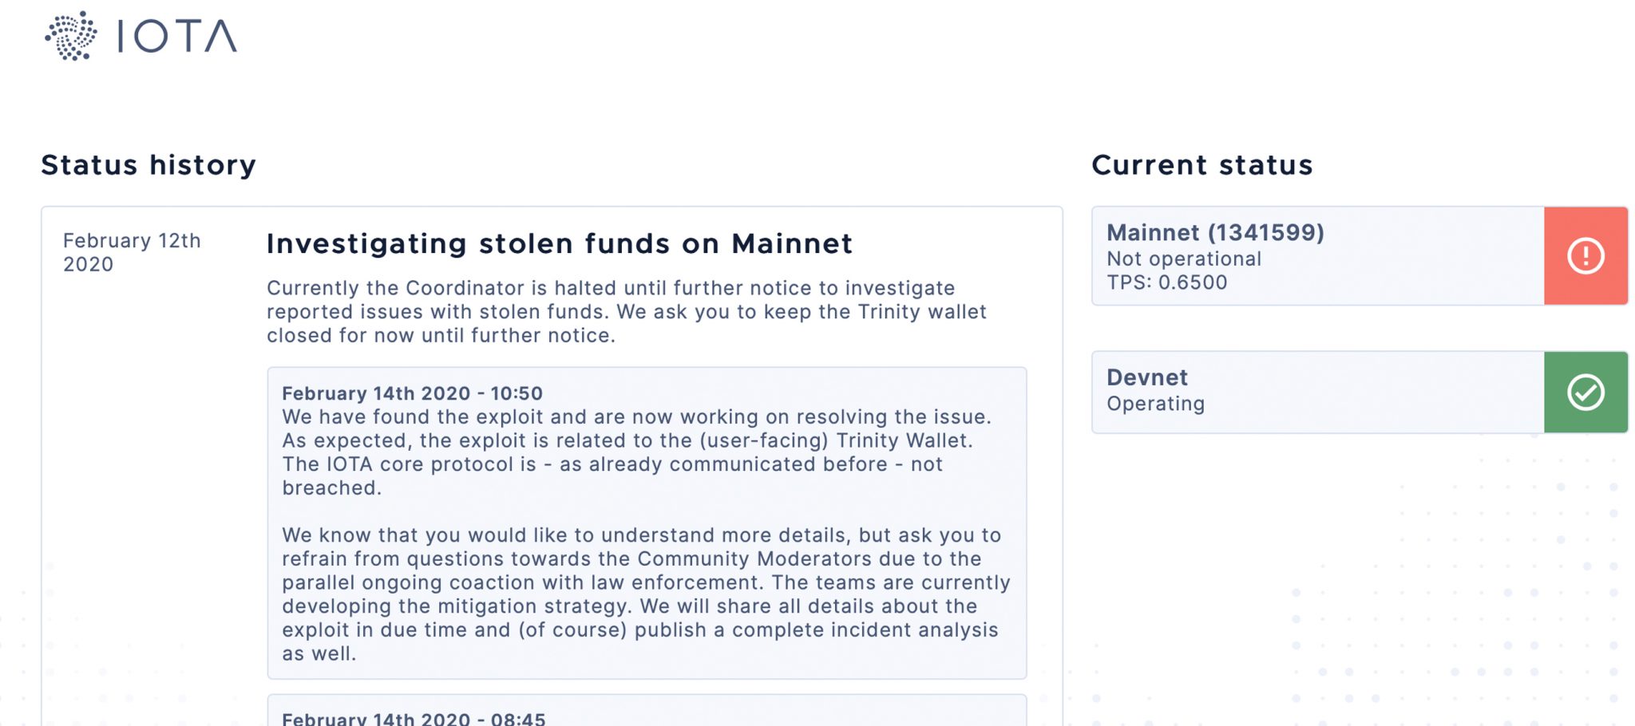
Task: Click the red Mainnet alert icon
Action: 1586,256
